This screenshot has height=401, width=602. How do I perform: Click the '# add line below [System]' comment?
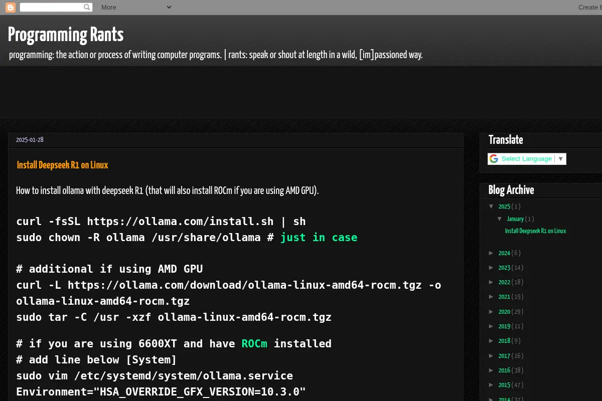point(96,359)
